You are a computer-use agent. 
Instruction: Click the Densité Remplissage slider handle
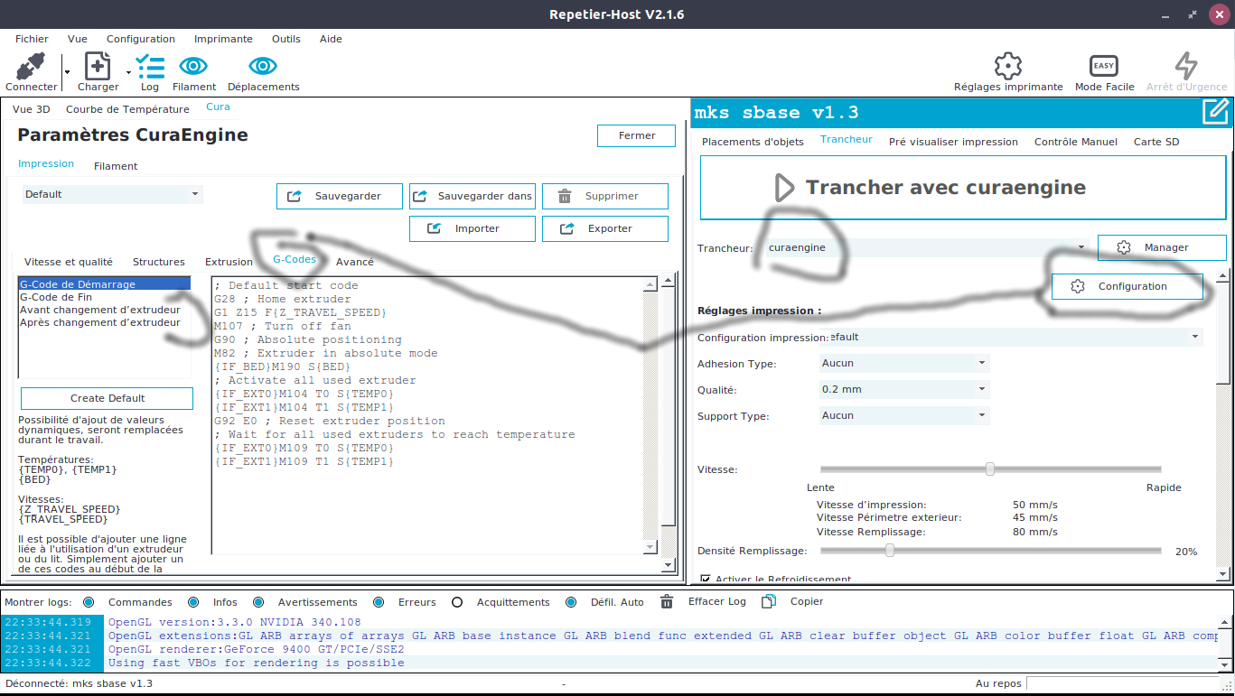(890, 550)
